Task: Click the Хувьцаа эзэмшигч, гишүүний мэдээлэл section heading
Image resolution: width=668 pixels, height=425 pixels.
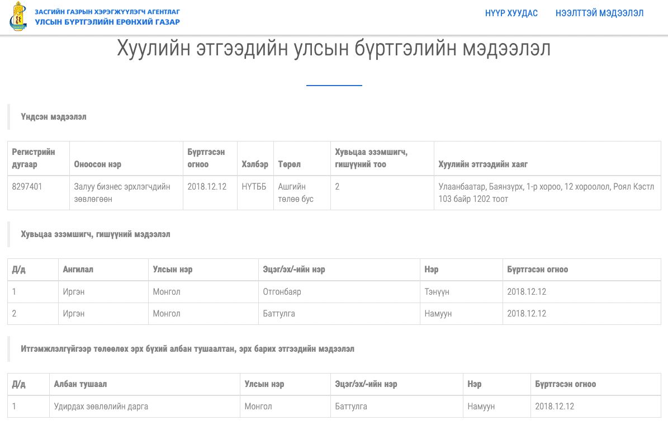Action: pyautogui.click(x=95, y=234)
